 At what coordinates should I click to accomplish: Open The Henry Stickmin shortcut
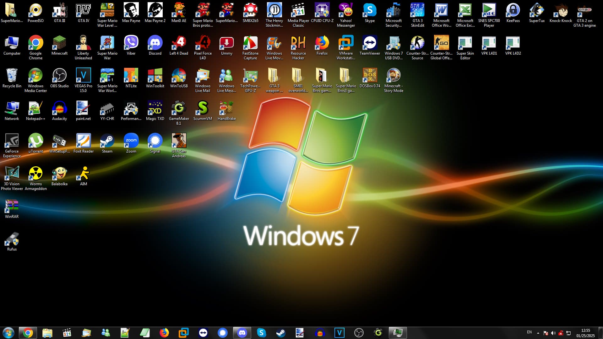[274, 15]
